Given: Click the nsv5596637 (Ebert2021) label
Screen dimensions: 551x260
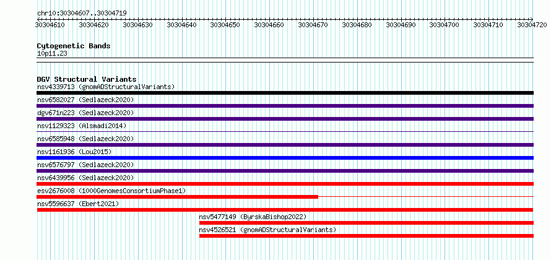Looking at the screenshot, I should pos(78,204).
